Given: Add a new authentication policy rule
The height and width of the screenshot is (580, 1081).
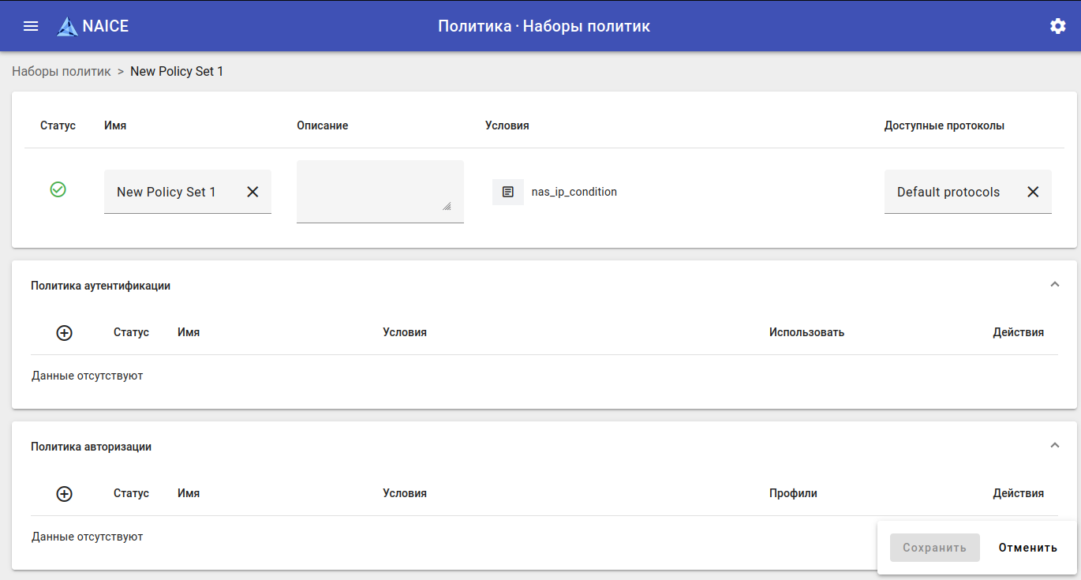Looking at the screenshot, I should pyautogui.click(x=65, y=333).
